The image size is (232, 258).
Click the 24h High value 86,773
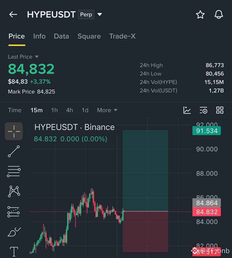[215, 65]
